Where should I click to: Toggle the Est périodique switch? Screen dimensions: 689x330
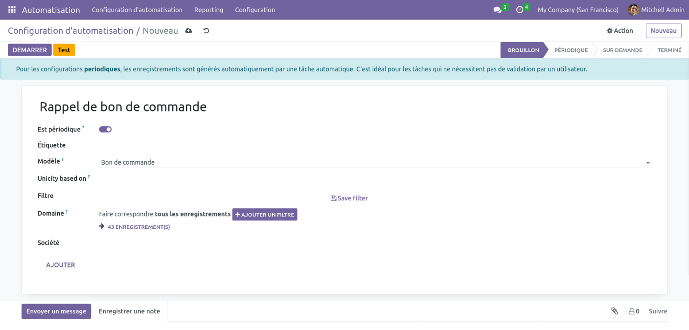click(105, 130)
